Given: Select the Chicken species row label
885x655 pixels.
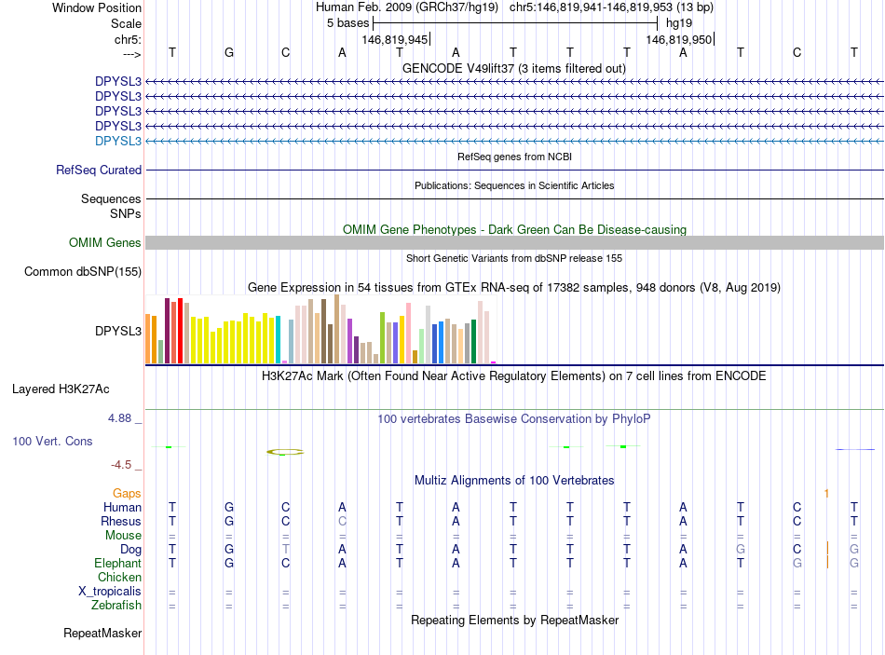Looking at the screenshot, I should [119, 577].
